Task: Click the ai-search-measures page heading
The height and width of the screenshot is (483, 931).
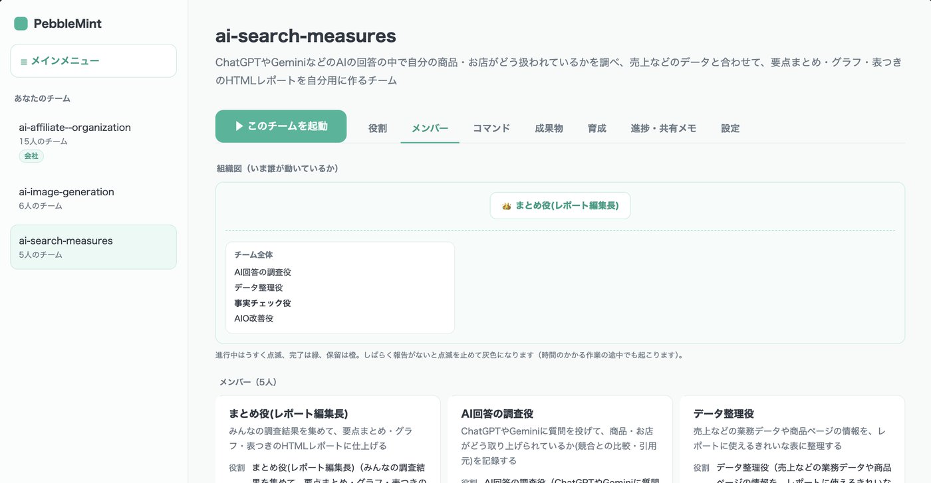Action: coord(306,36)
